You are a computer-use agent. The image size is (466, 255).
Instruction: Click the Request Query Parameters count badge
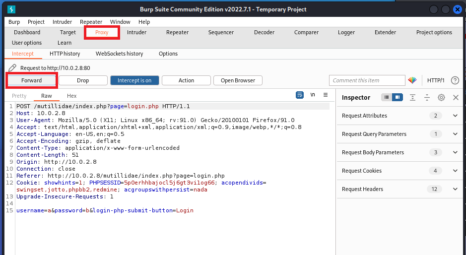click(436, 134)
